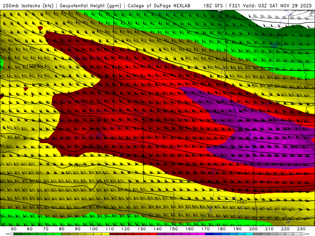Click the 'College of DuPage NEXLAB' credit text
The height and width of the screenshot is (236, 315).
click(159, 6)
